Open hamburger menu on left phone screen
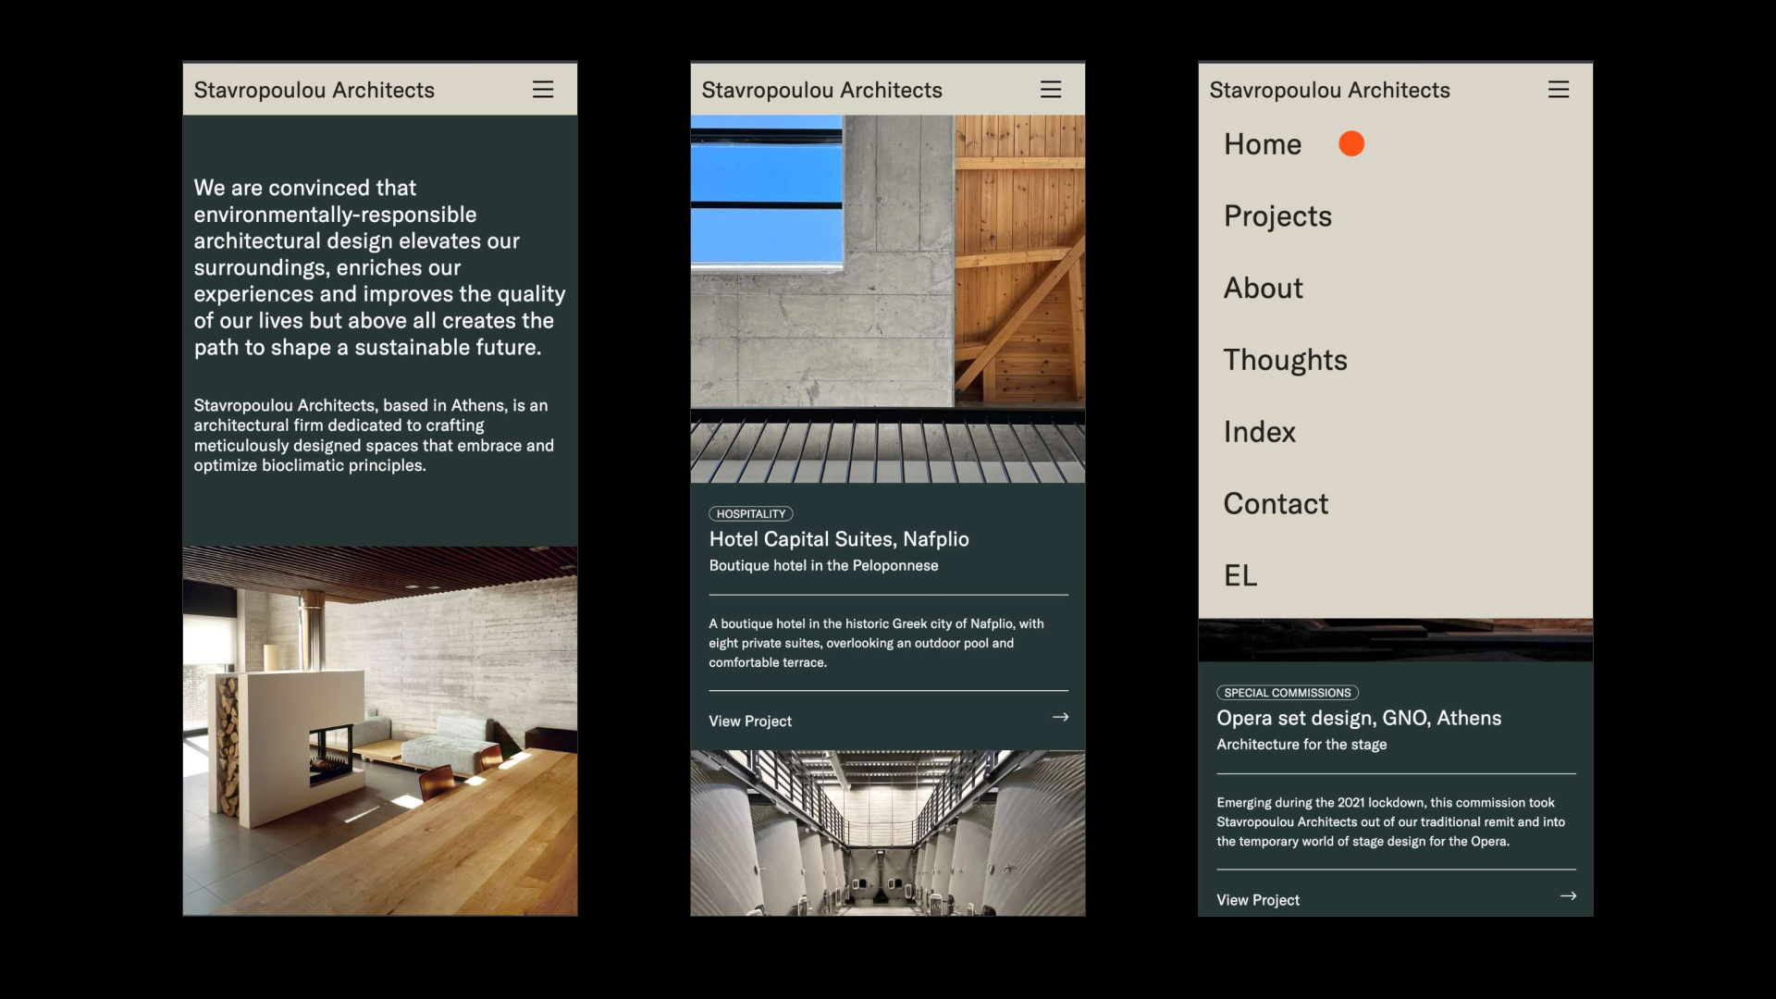 coord(543,90)
